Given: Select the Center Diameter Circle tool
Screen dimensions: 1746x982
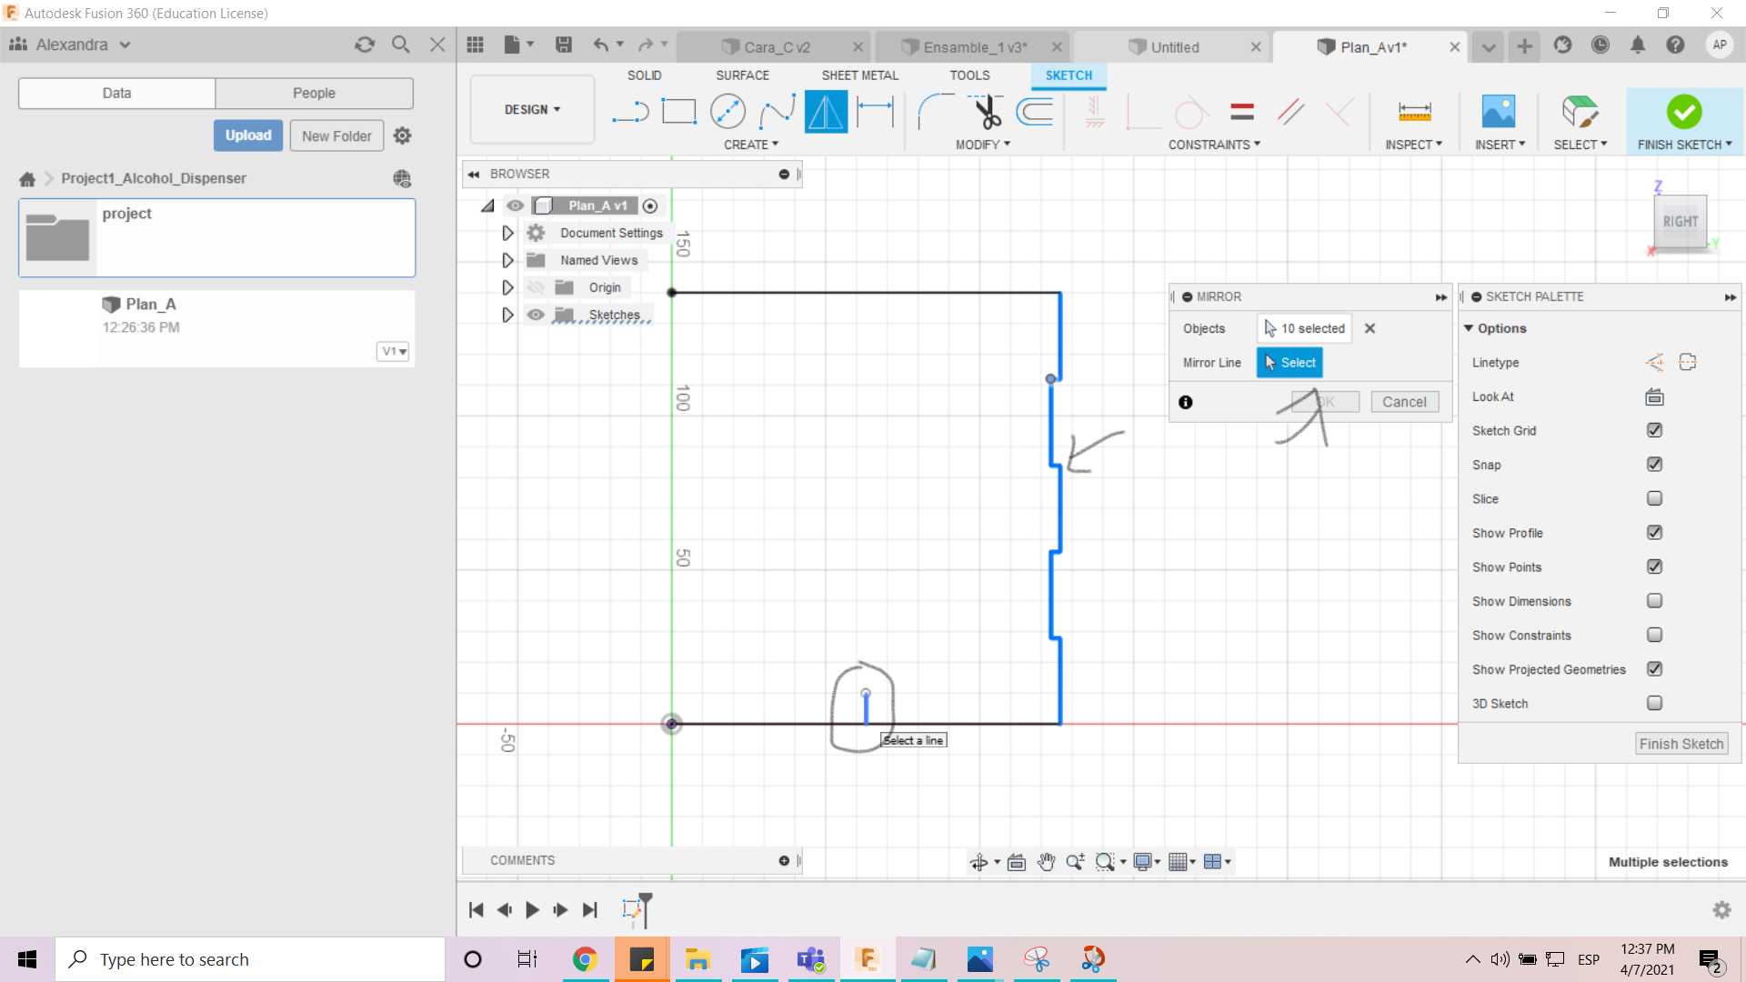Looking at the screenshot, I should tap(727, 112).
